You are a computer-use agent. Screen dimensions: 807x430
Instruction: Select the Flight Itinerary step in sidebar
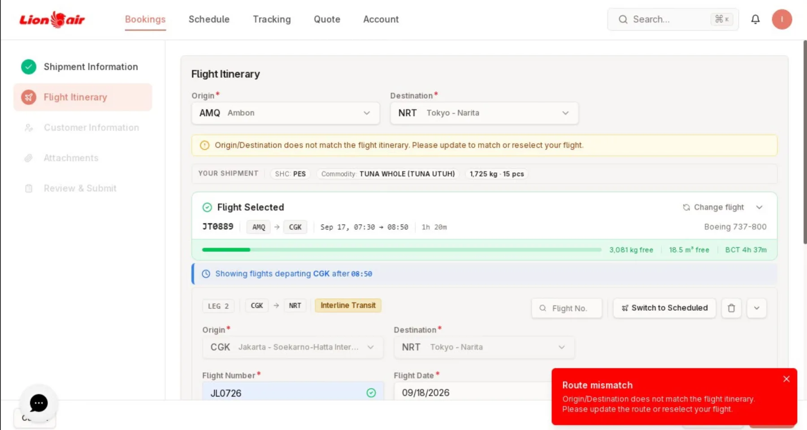coord(83,97)
